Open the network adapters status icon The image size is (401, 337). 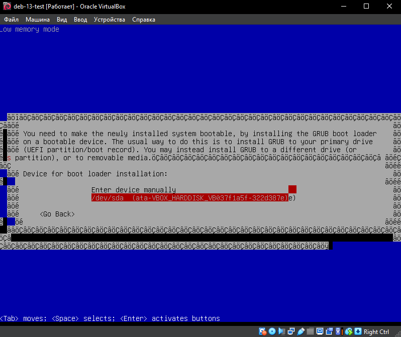(291, 331)
